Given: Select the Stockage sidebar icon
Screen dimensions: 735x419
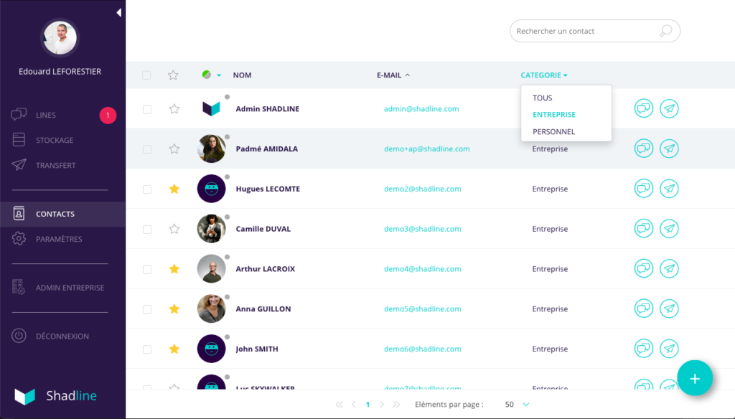Looking at the screenshot, I should click(x=20, y=139).
